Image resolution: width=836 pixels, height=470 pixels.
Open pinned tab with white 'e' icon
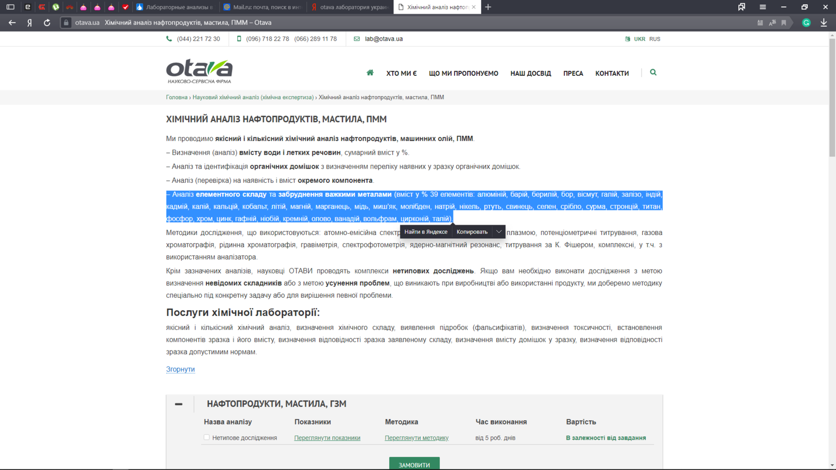28,7
